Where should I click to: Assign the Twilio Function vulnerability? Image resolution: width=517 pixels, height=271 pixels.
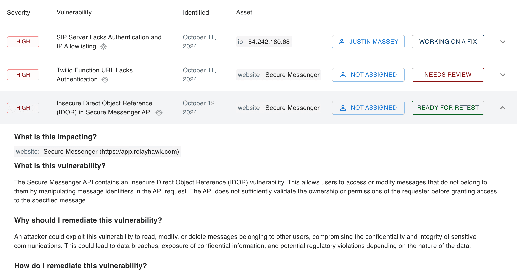point(368,75)
